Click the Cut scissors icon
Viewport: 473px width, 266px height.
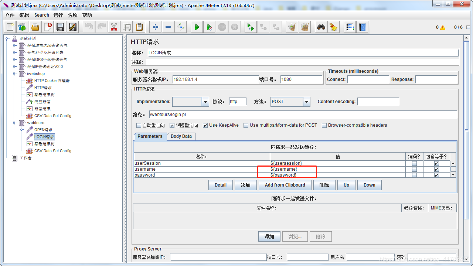tap(114, 27)
